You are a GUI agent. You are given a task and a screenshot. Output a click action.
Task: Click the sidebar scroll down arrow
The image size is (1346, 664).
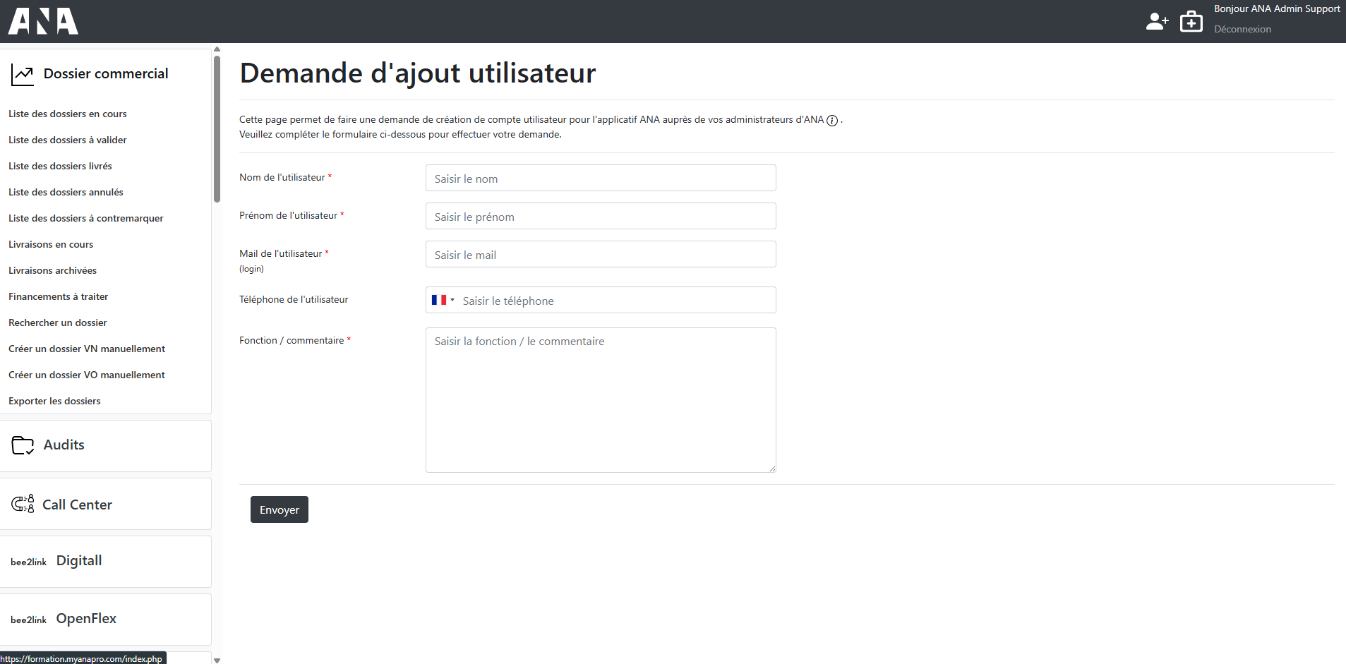click(217, 660)
